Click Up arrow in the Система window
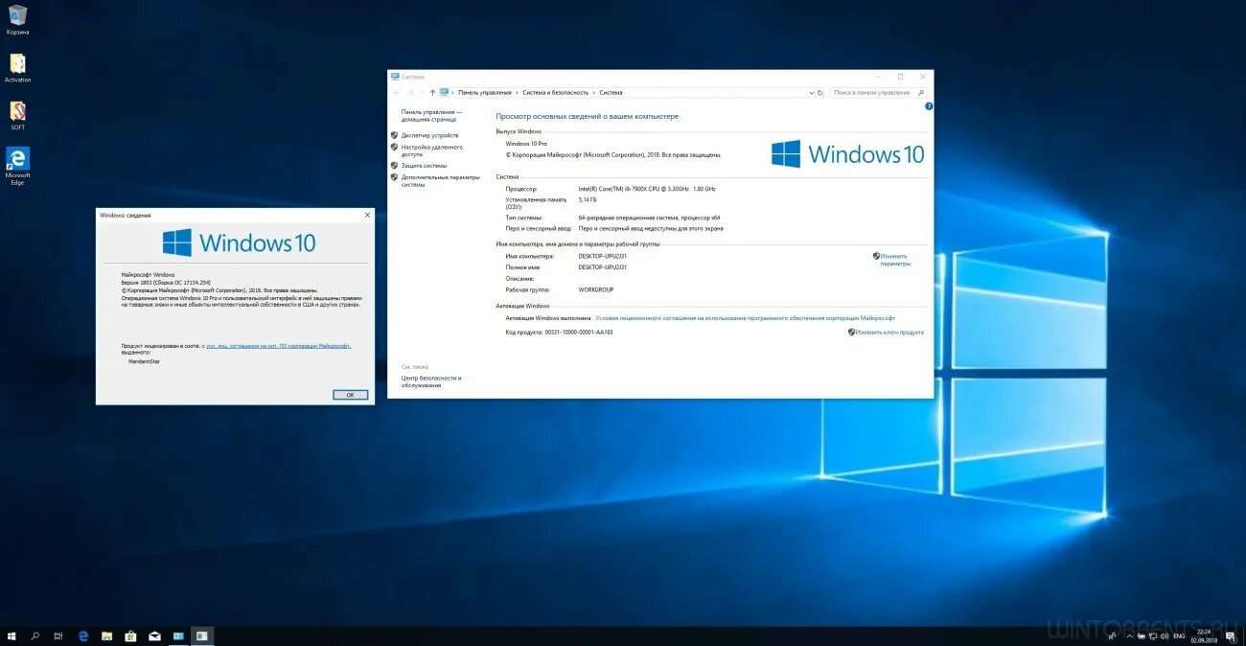The width and height of the screenshot is (1246, 646). 432,93
